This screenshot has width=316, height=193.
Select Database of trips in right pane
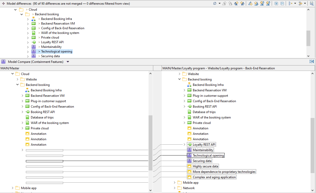pyautogui.click(x=204, y=112)
